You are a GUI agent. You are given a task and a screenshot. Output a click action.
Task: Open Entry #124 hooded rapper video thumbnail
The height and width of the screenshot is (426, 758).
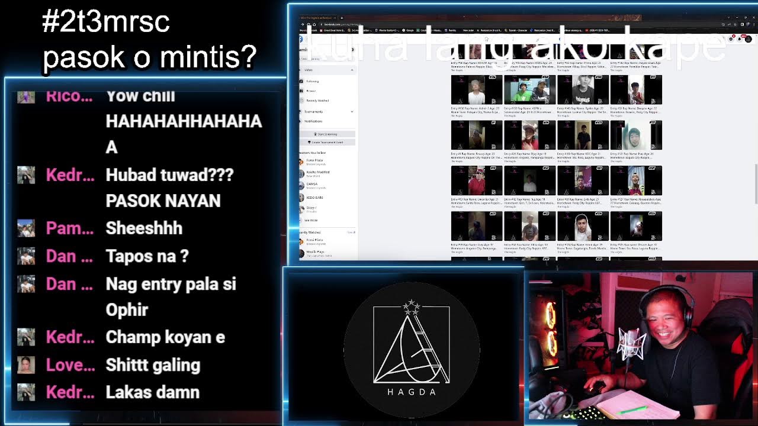(x=583, y=226)
